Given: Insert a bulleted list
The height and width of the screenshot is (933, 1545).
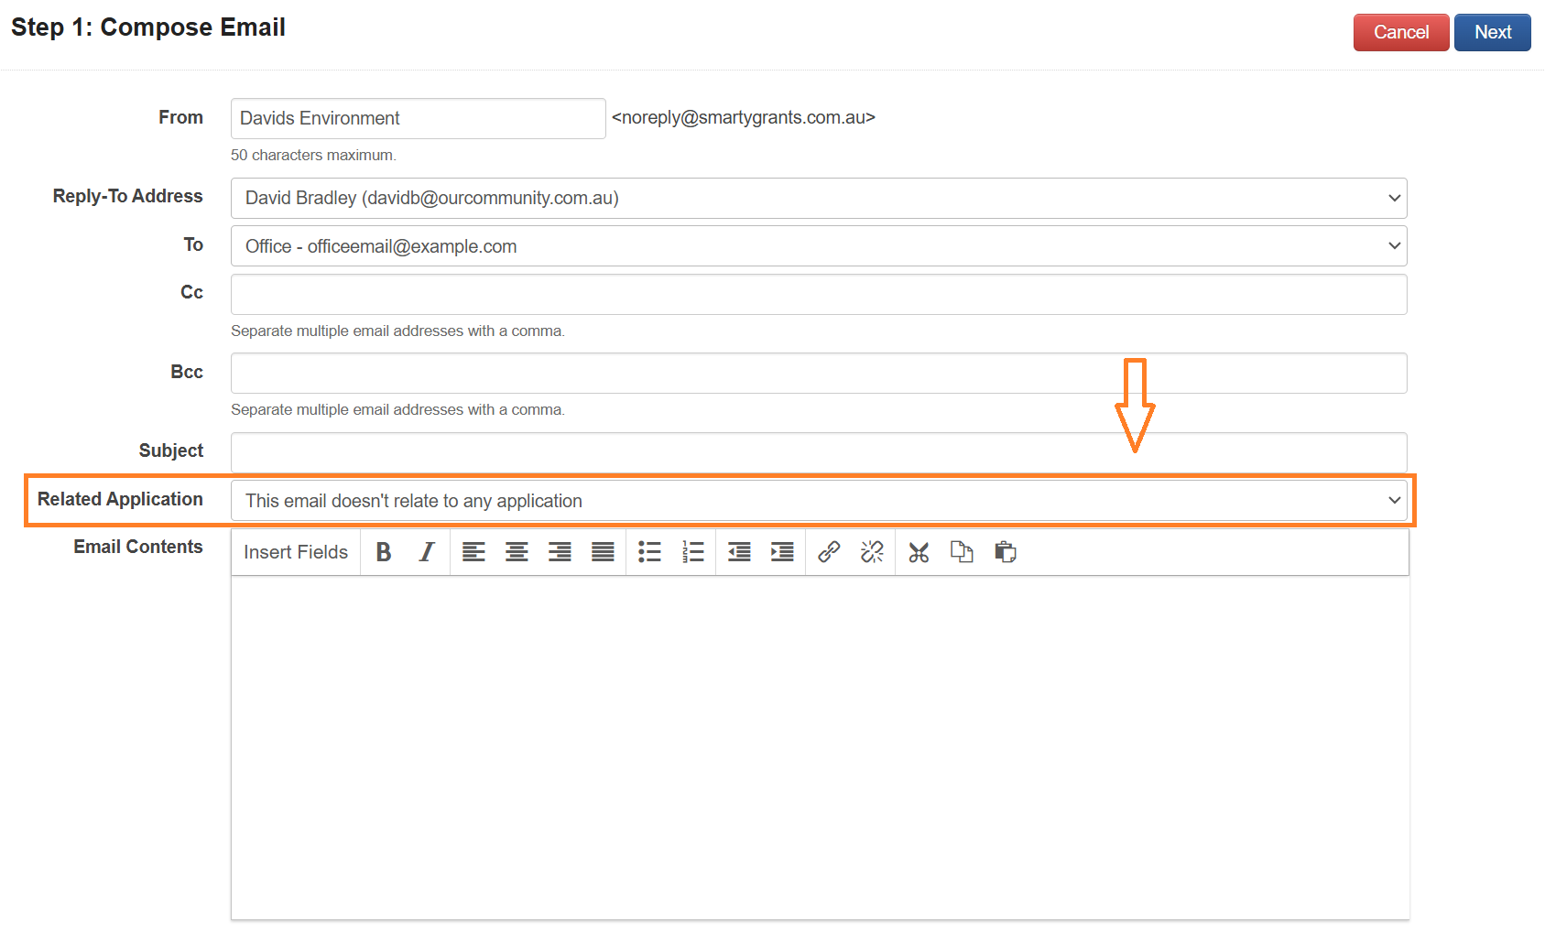Looking at the screenshot, I should (x=649, y=552).
